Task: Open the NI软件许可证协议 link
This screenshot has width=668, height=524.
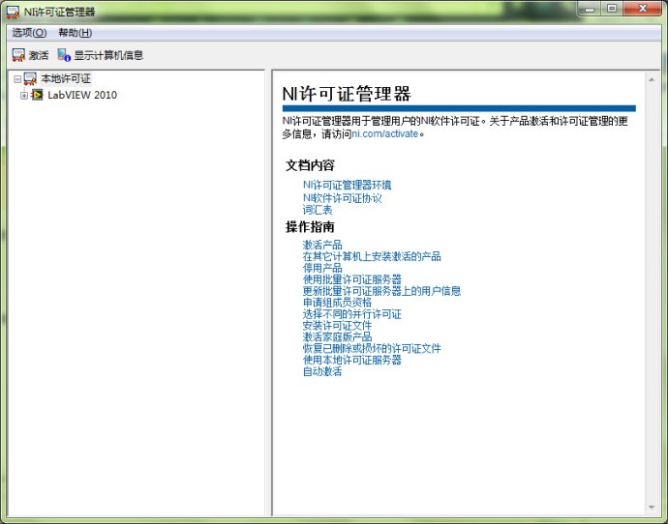Action: click(x=342, y=198)
